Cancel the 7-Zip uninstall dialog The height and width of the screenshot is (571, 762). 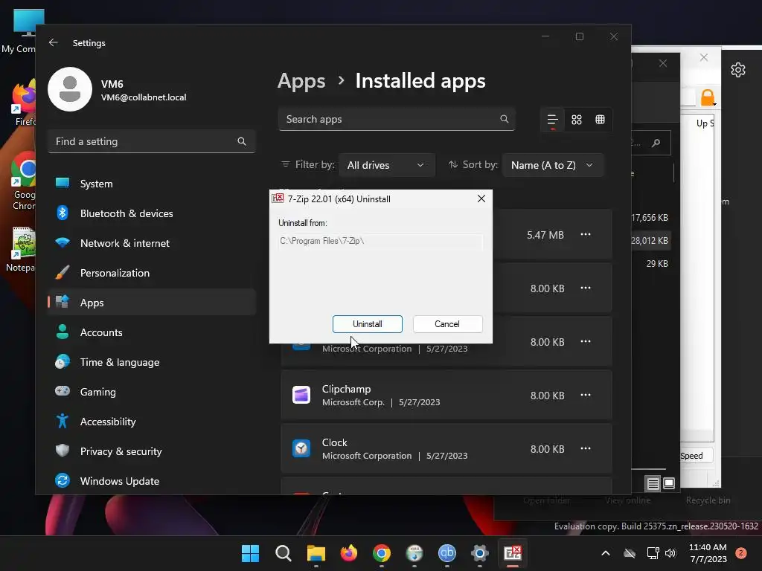coord(447,324)
